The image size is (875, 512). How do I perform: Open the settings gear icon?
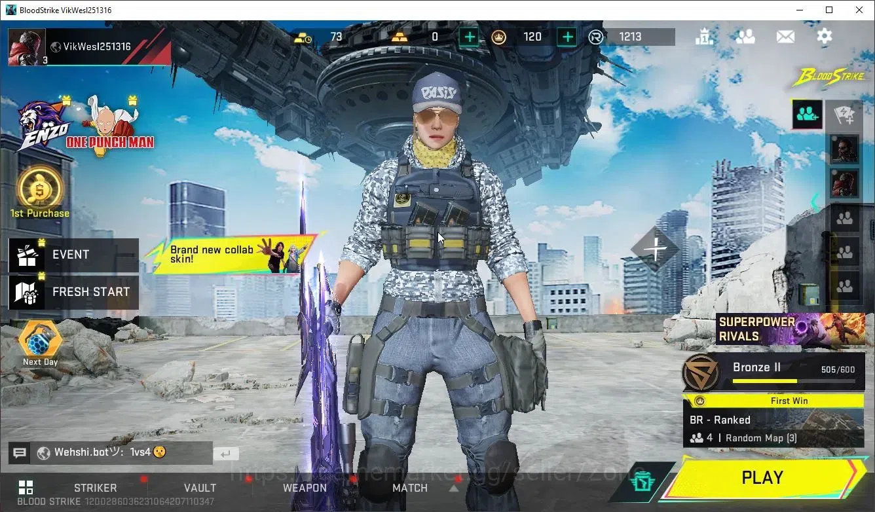(825, 36)
